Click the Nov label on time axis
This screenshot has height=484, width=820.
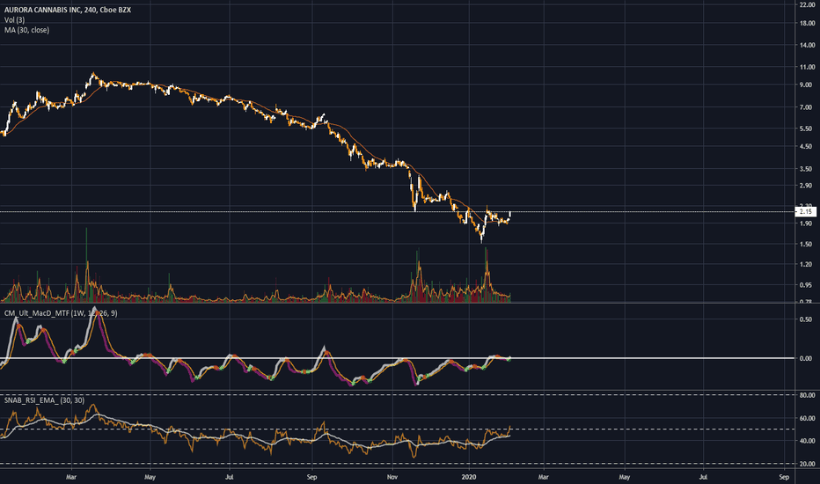[392, 477]
